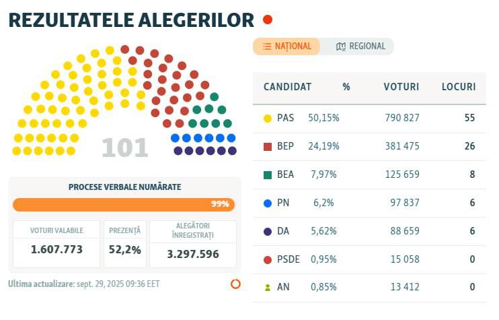Click the blue PN circle icon
Screen dimensions: 499x320
click(x=267, y=203)
